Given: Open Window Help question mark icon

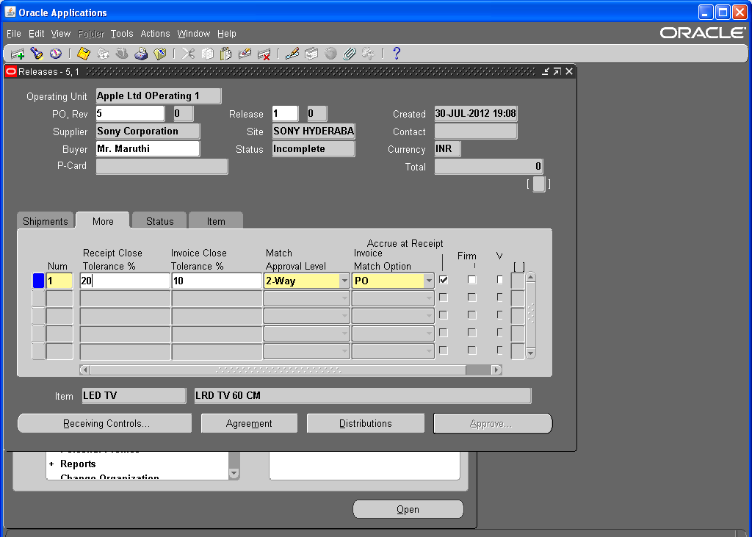Looking at the screenshot, I should click(396, 54).
